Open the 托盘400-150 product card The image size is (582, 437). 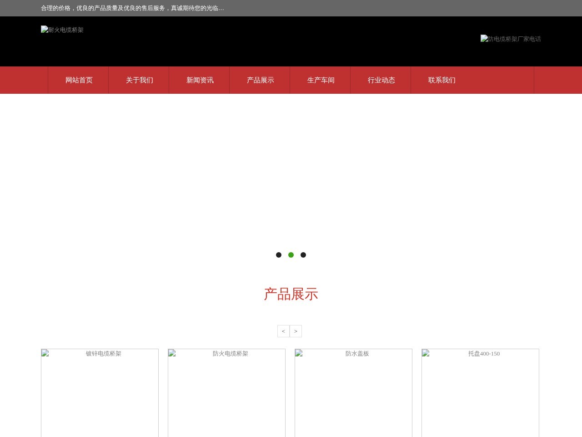[x=480, y=393]
